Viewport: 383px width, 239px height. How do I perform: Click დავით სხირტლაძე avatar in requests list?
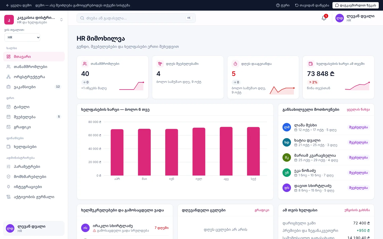[x=287, y=188]
